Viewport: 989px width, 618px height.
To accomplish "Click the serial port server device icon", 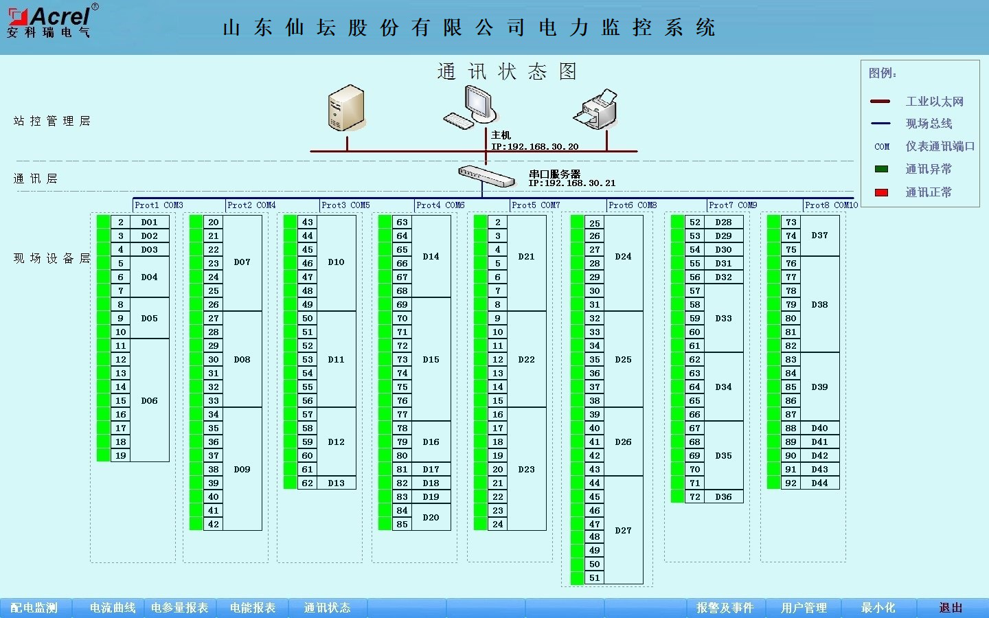I will tap(486, 176).
